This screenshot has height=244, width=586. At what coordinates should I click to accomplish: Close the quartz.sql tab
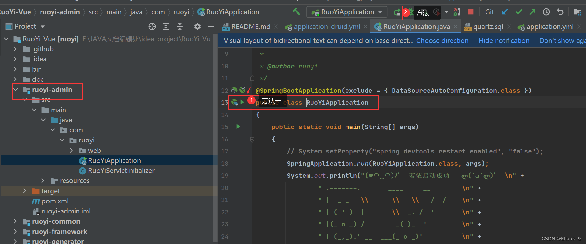pos(509,27)
